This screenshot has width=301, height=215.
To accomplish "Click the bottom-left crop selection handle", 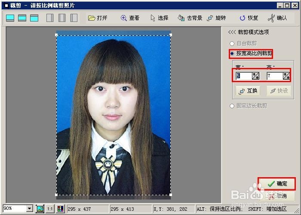I will click(56, 195).
